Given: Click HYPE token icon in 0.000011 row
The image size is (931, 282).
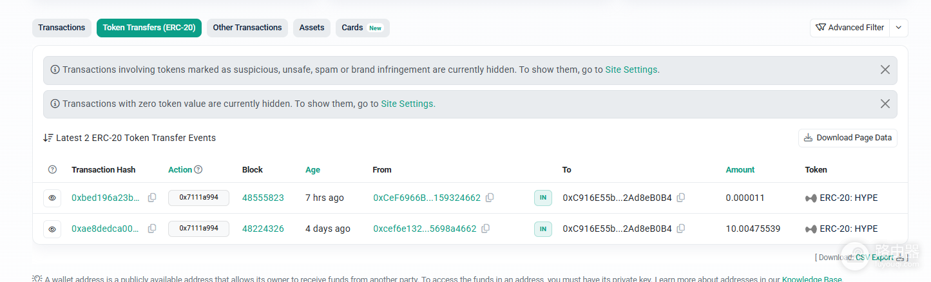Looking at the screenshot, I should 811,198.
